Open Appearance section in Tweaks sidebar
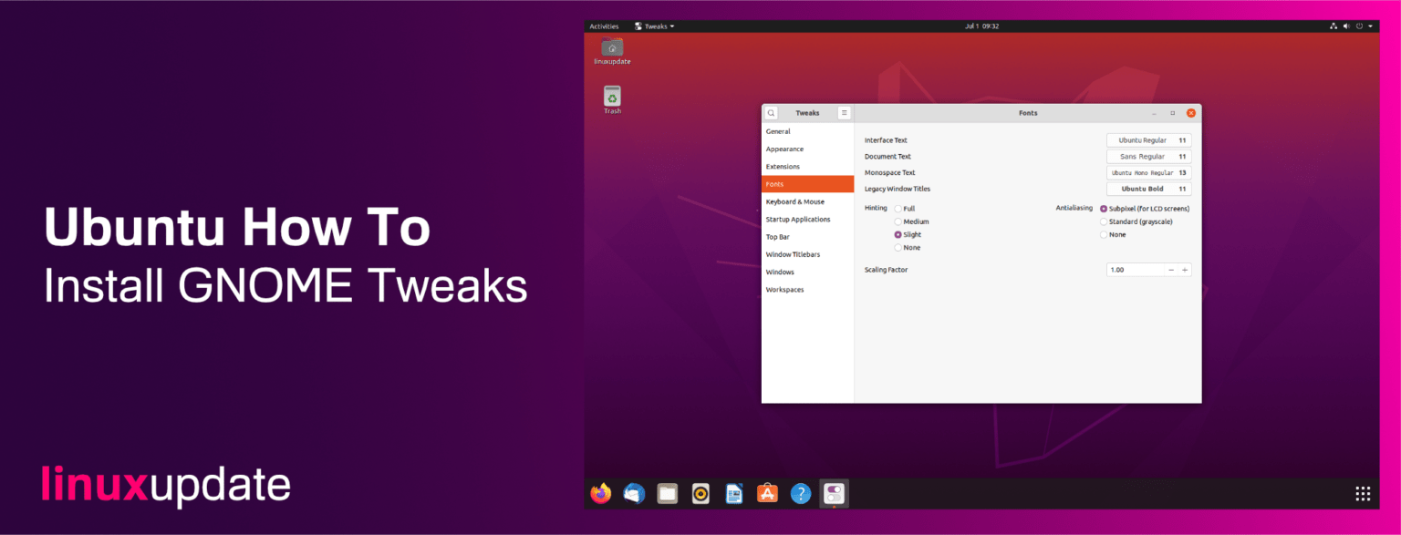The height and width of the screenshot is (535, 1401). tap(808, 149)
